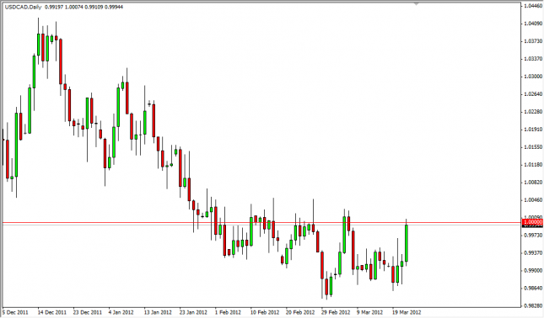This screenshot has width=544, height=318.
Task: Click the 0.98640 price axis label
Action: [x=533, y=289]
